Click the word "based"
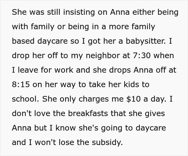The image size is (188, 156). tap(23, 41)
